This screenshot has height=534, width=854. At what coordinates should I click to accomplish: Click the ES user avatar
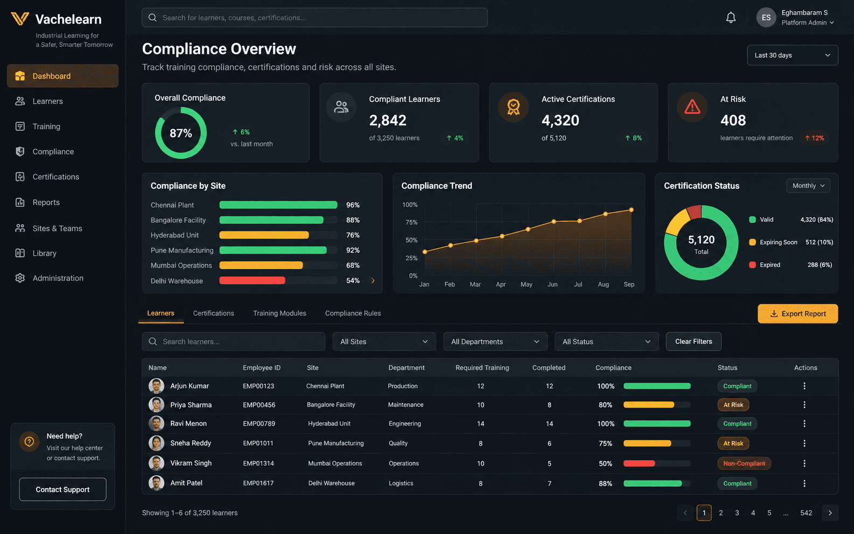coord(766,17)
